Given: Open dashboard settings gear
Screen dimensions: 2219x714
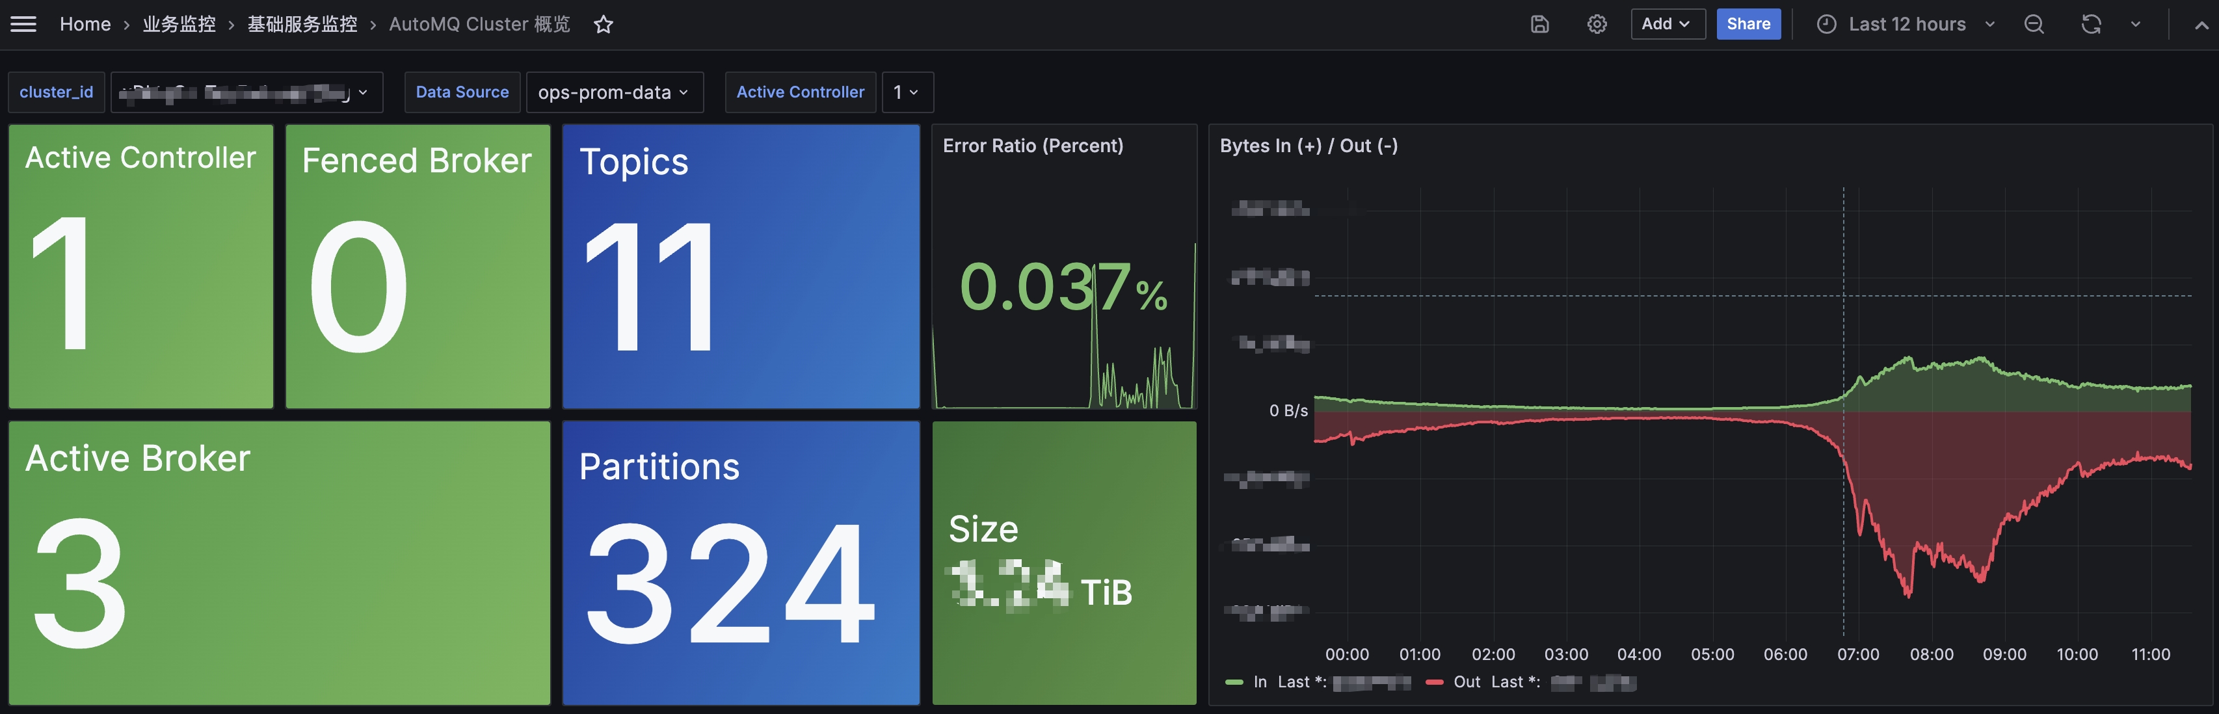Looking at the screenshot, I should pyautogui.click(x=1596, y=24).
